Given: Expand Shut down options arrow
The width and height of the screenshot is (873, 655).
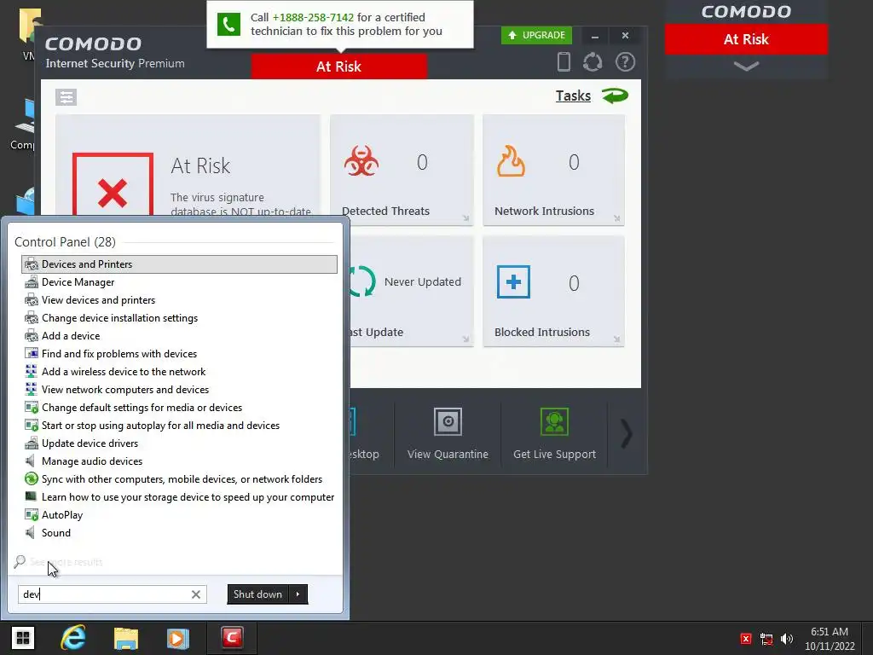Looking at the screenshot, I should coord(298,594).
